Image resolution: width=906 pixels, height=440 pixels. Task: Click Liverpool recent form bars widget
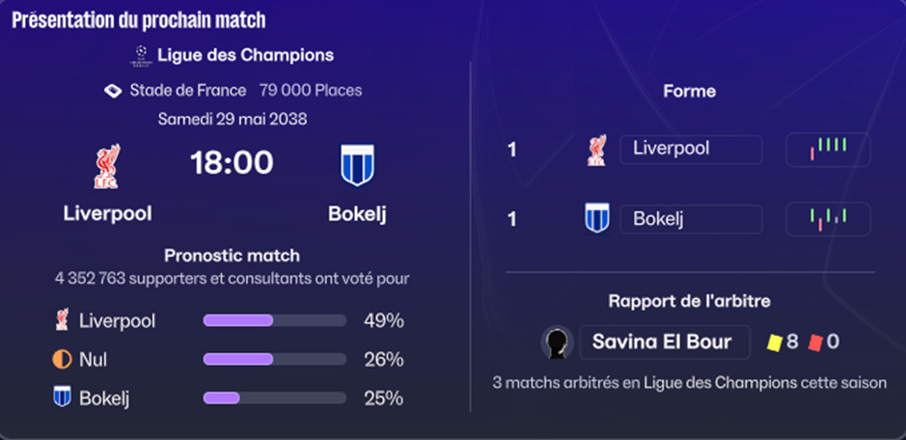828,150
